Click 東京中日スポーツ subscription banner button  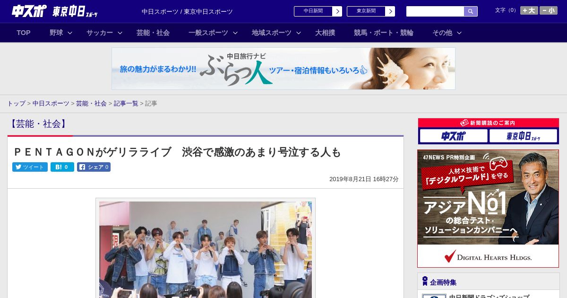523,136
